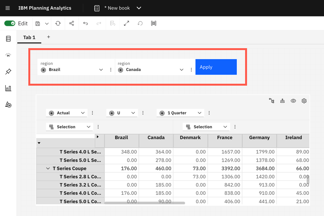The height and width of the screenshot is (216, 324).
Task: Open options menu next to 1 Quarter
Action: pyautogui.click(x=209, y=113)
